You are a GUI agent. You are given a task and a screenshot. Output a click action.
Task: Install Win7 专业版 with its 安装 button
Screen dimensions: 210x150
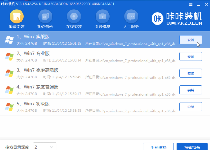(x=190, y=56)
